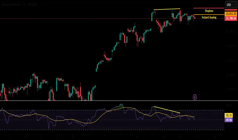Select the 49.96 purple RSI value label
The image size is (238, 140).
229,120
